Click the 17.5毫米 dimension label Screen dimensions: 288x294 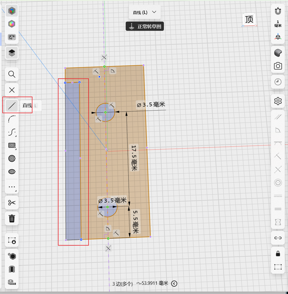pos(134,158)
